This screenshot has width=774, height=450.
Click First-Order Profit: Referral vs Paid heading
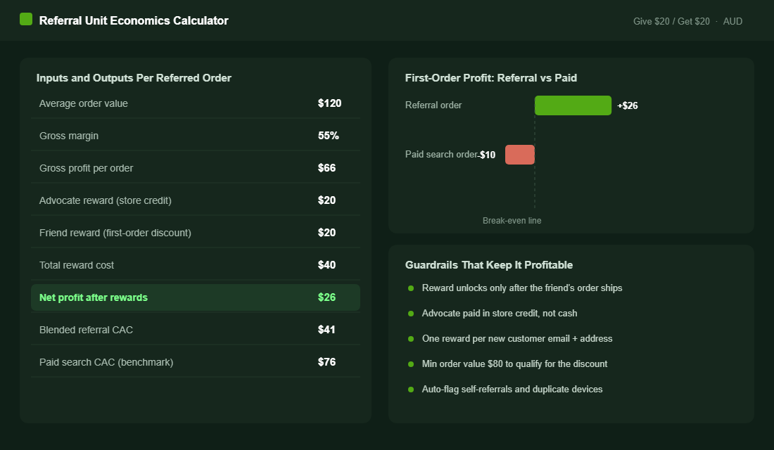[491, 78]
